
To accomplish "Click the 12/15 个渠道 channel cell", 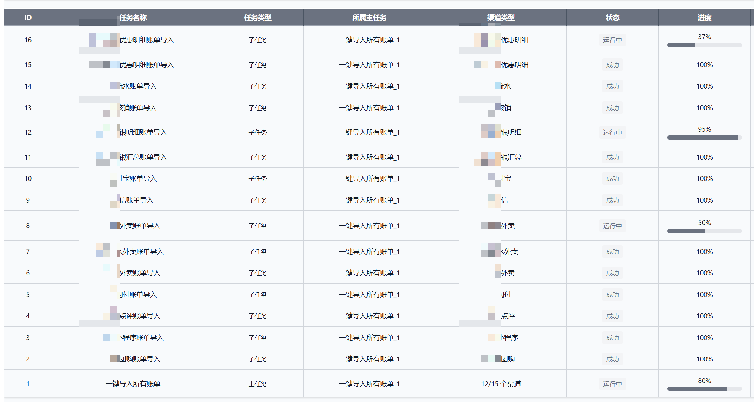I will point(501,384).
